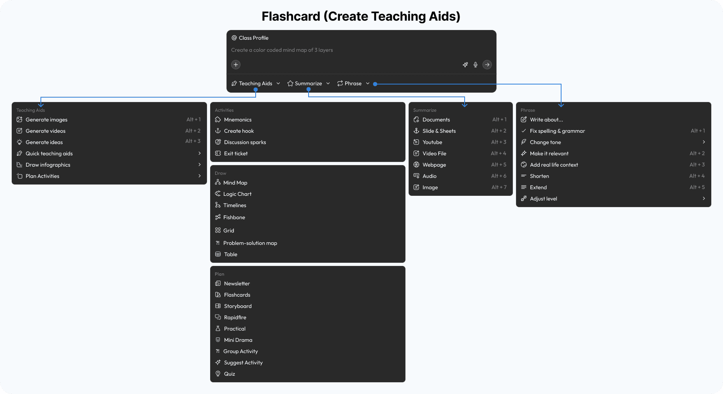Select the Mind Map icon in Draw panel
The height and width of the screenshot is (394, 723).
pyautogui.click(x=218, y=182)
